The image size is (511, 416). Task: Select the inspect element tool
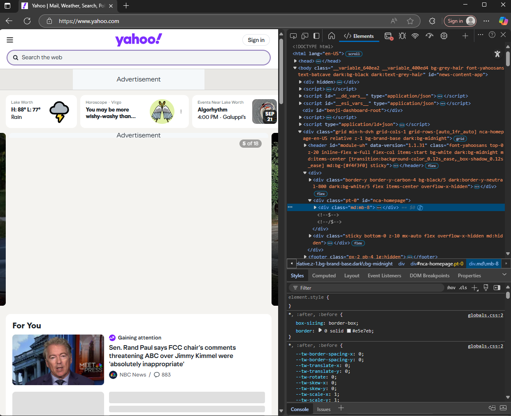pyautogui.click(x=294, y=36)
